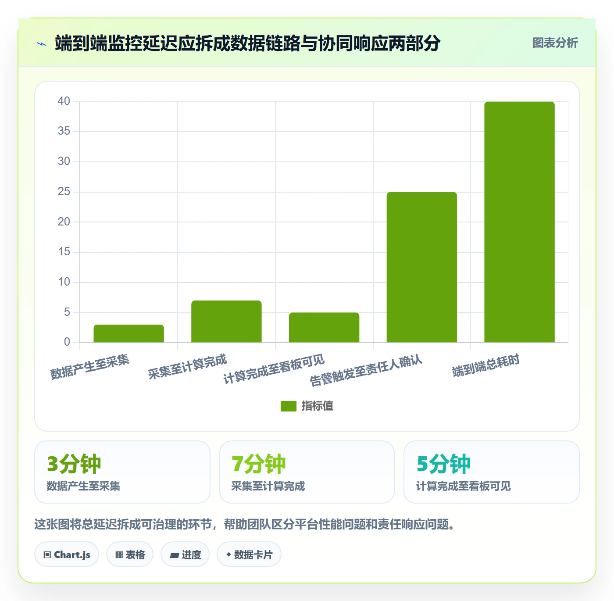The width and height of the screenshot is (614, 601).
Task: Open the 3分钟 data card
Action: [122, 472]
